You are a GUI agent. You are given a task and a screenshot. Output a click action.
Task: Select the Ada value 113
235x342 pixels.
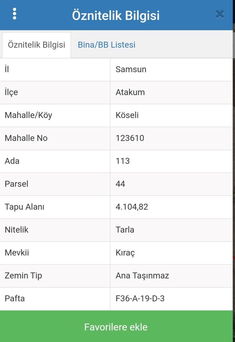123,161
